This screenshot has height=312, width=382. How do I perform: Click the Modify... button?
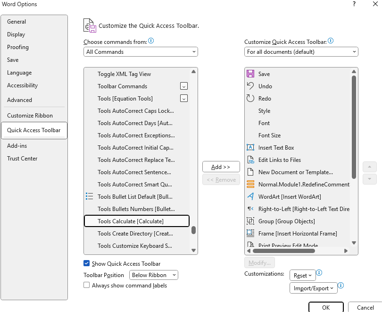pos(259,263)
